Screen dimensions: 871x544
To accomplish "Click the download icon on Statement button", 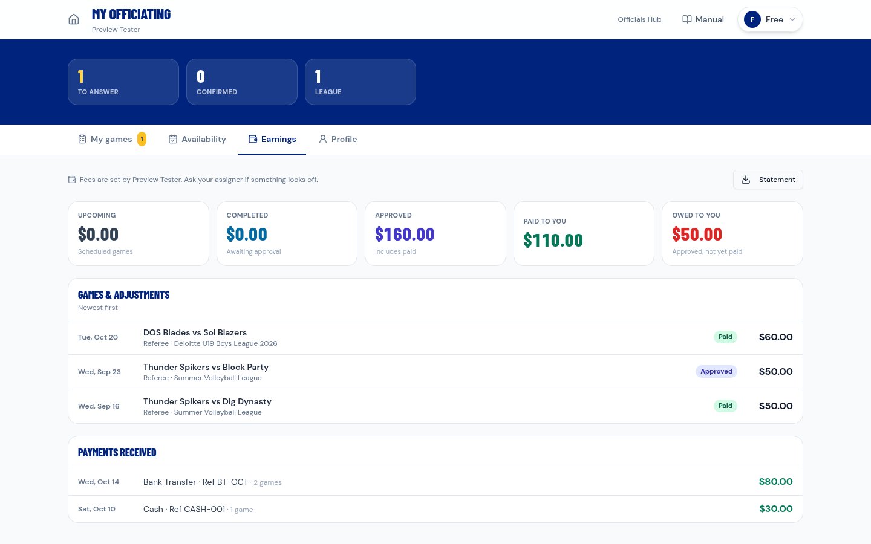I will [x=746, y=180].
